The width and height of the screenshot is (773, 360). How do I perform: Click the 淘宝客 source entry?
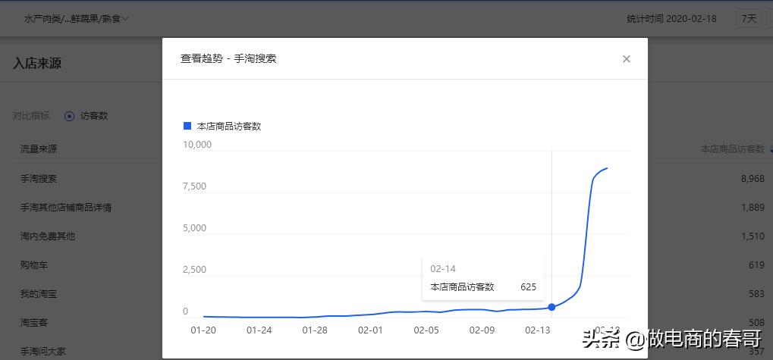point(34,322)
